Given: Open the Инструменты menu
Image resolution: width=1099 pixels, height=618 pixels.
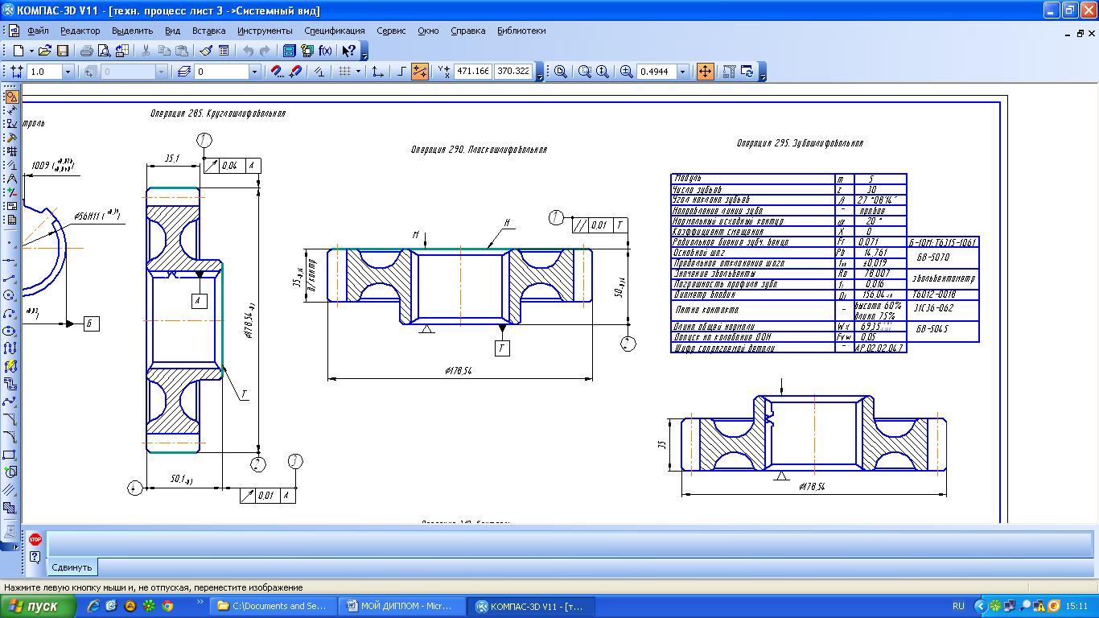Looking at the screenshot, I should click(x=265, y=31).
